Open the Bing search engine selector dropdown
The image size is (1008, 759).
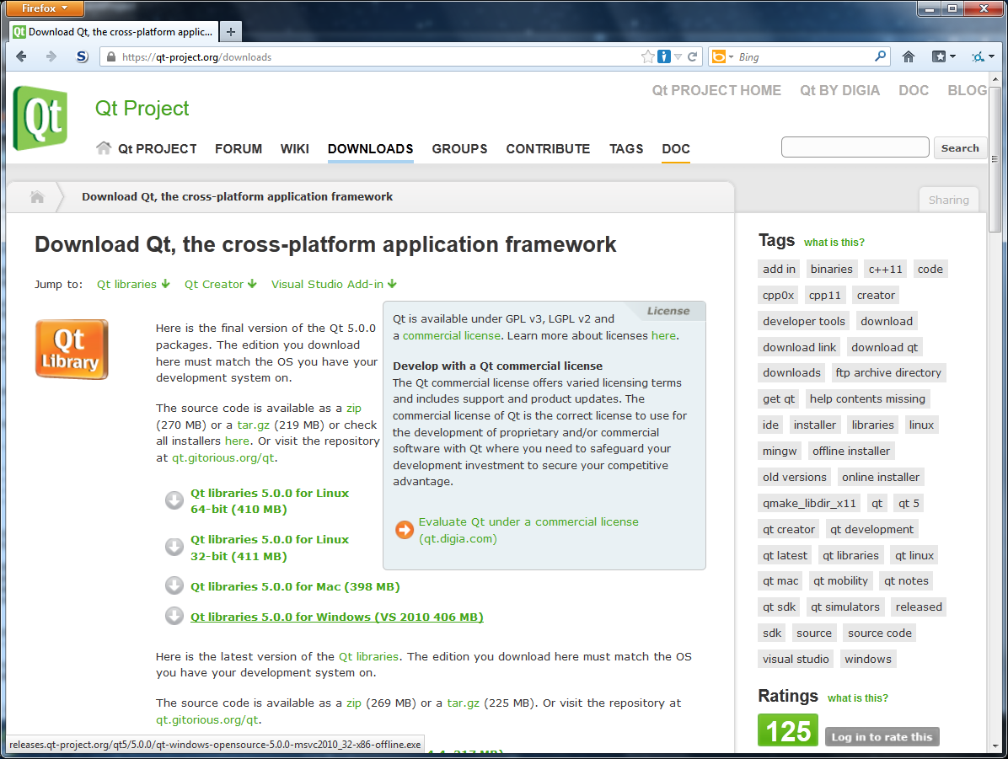tap(722, 56)
